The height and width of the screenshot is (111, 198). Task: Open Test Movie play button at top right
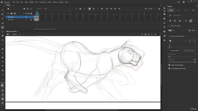(x=184, y=2)
